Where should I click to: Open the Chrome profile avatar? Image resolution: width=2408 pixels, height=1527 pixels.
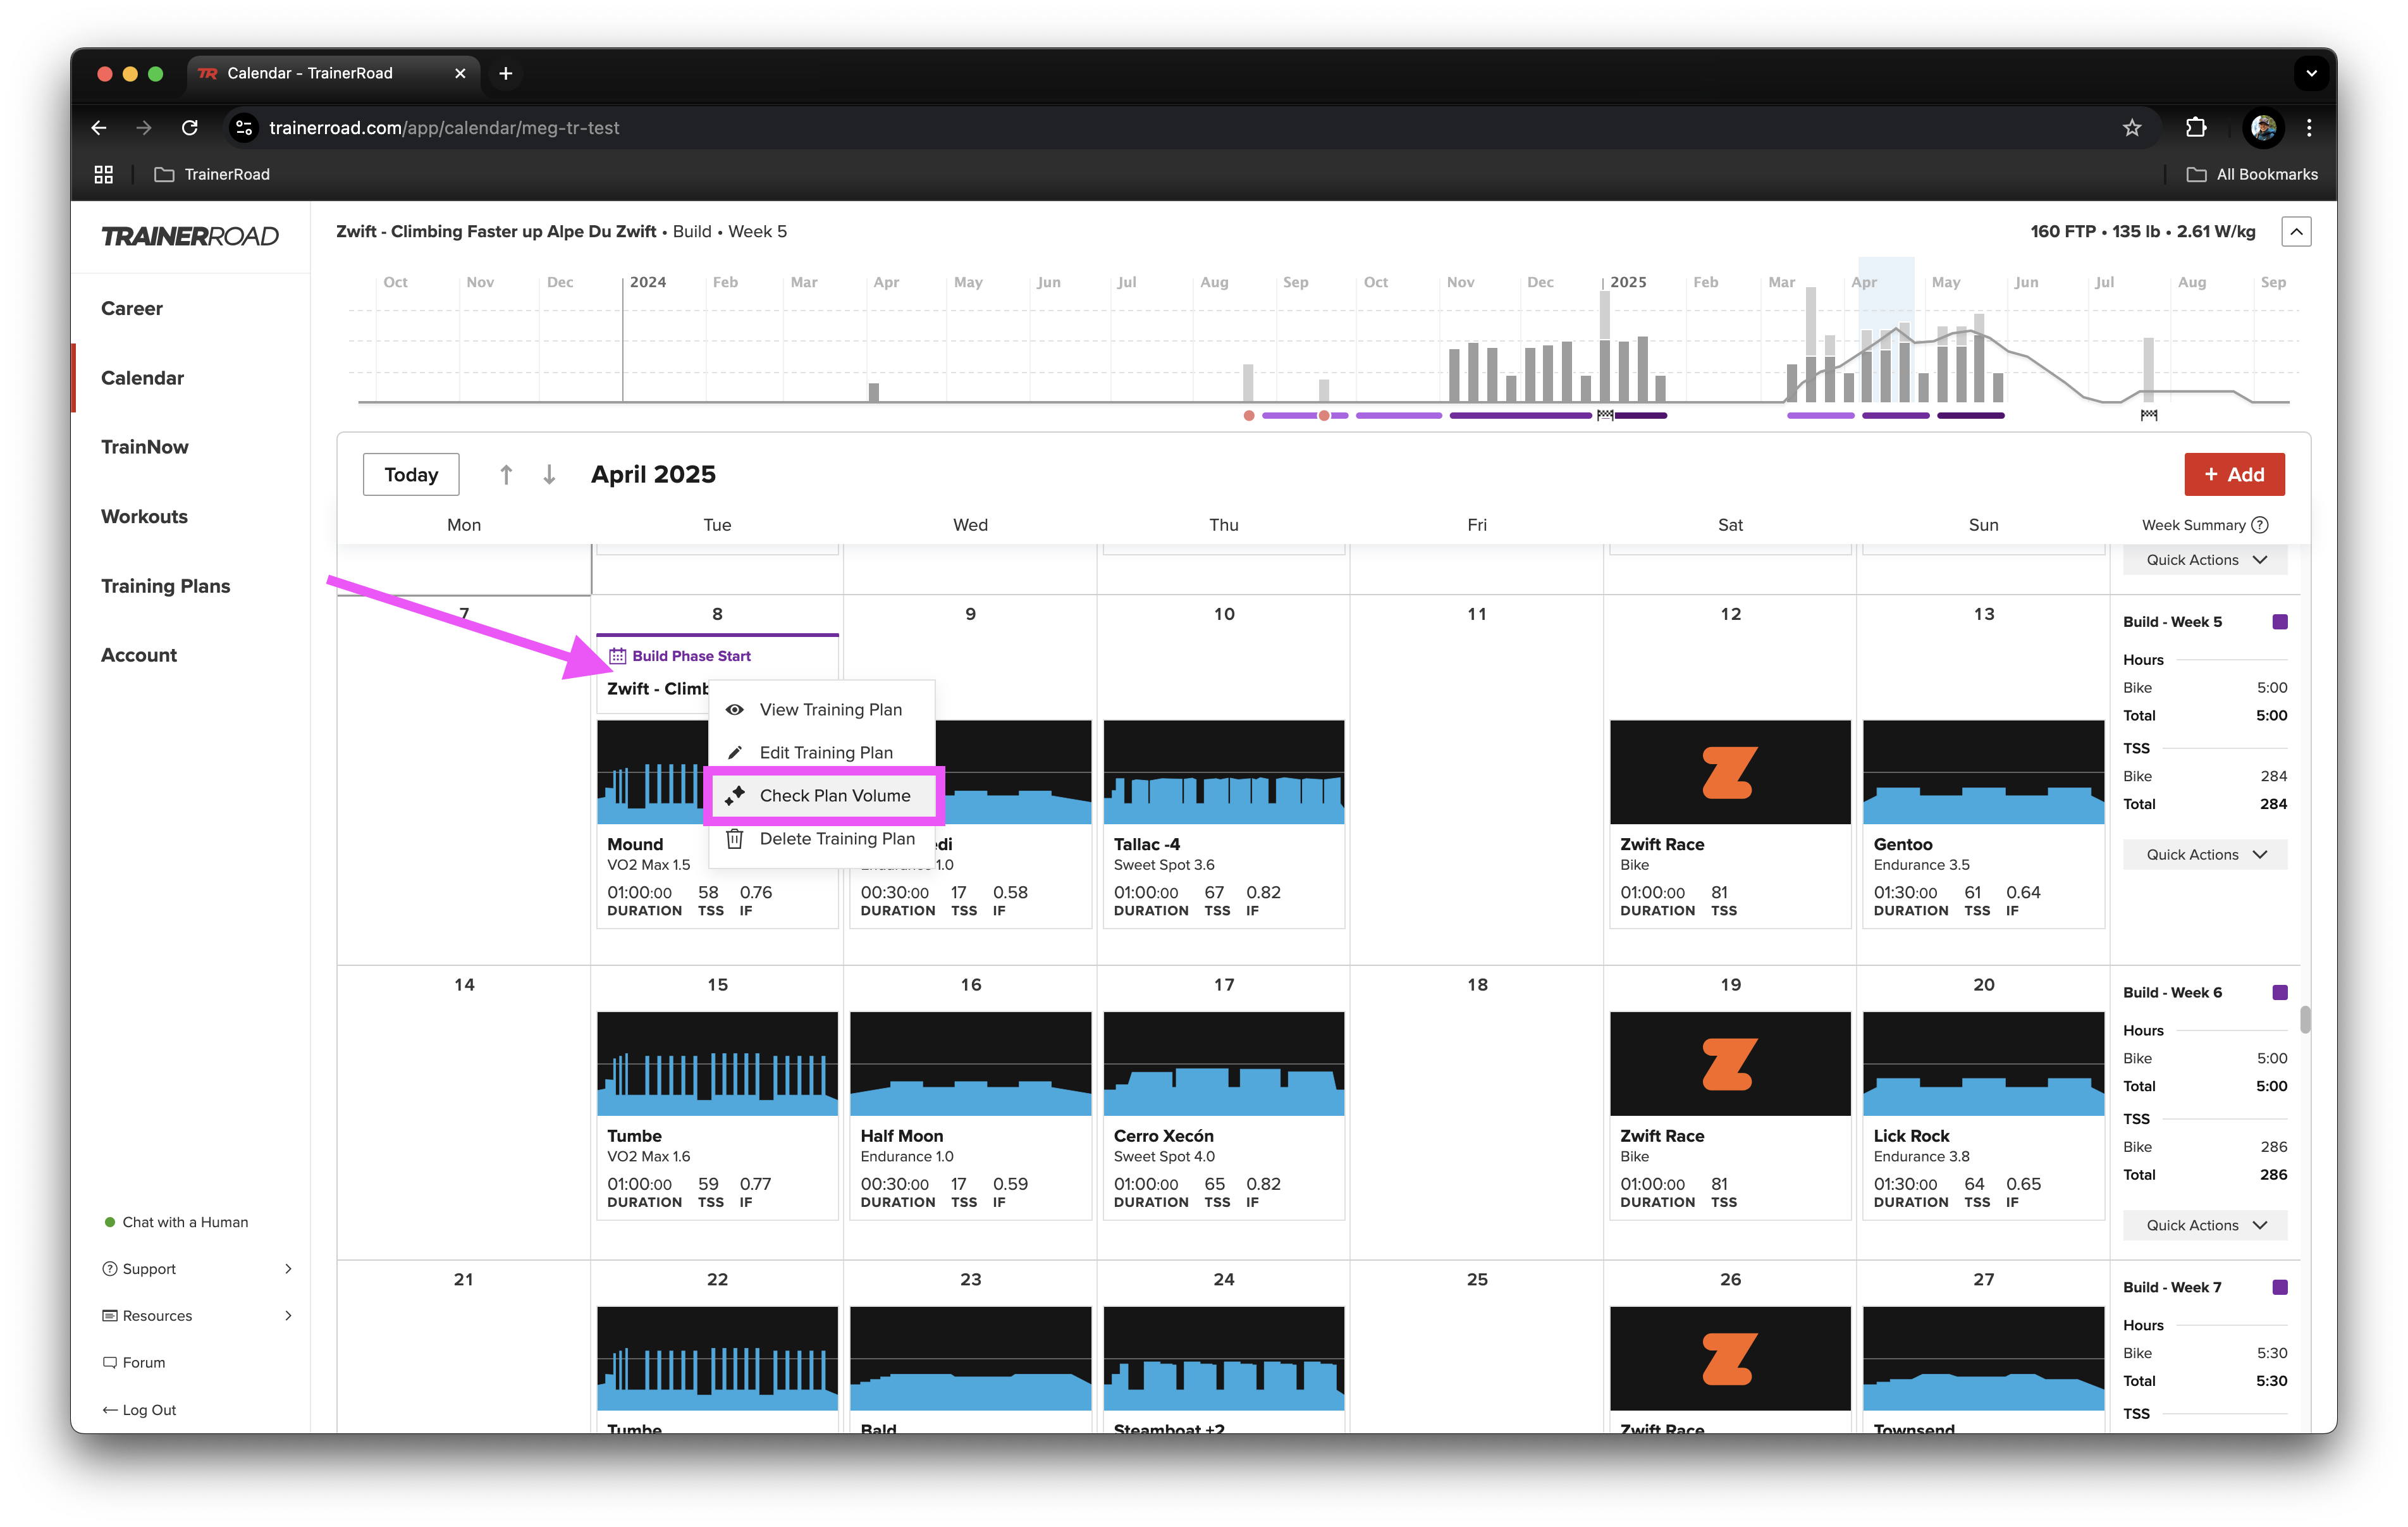(2263, 127)
